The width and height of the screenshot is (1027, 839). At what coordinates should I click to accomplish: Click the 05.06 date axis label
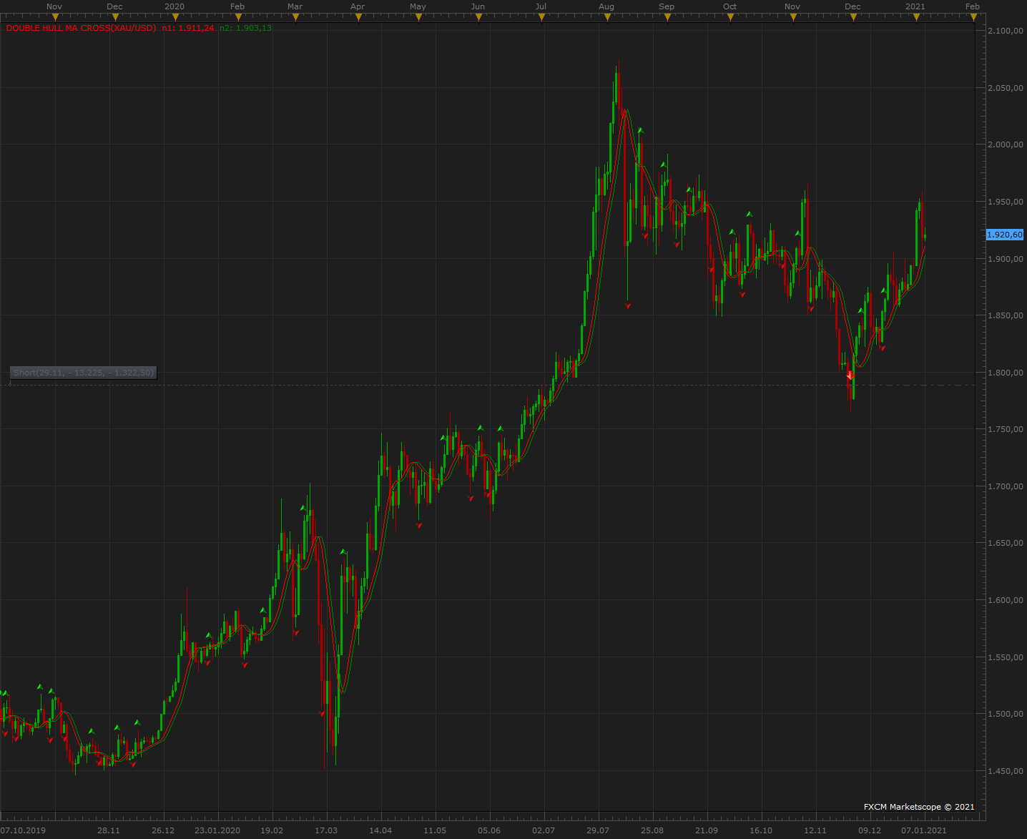click(489, 830)
